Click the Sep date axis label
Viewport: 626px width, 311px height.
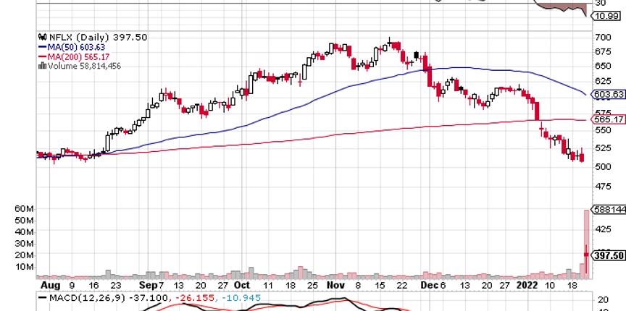149,285
